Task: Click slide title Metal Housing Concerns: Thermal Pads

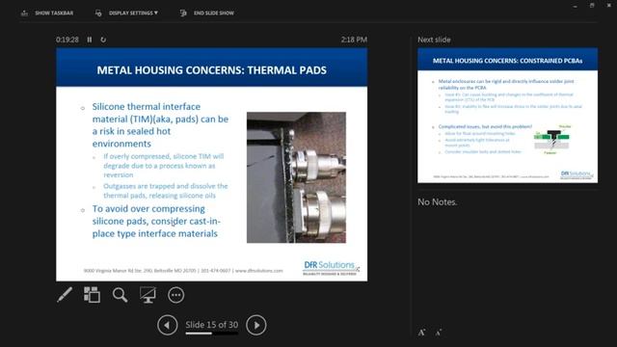Action: tap(212, 70)
